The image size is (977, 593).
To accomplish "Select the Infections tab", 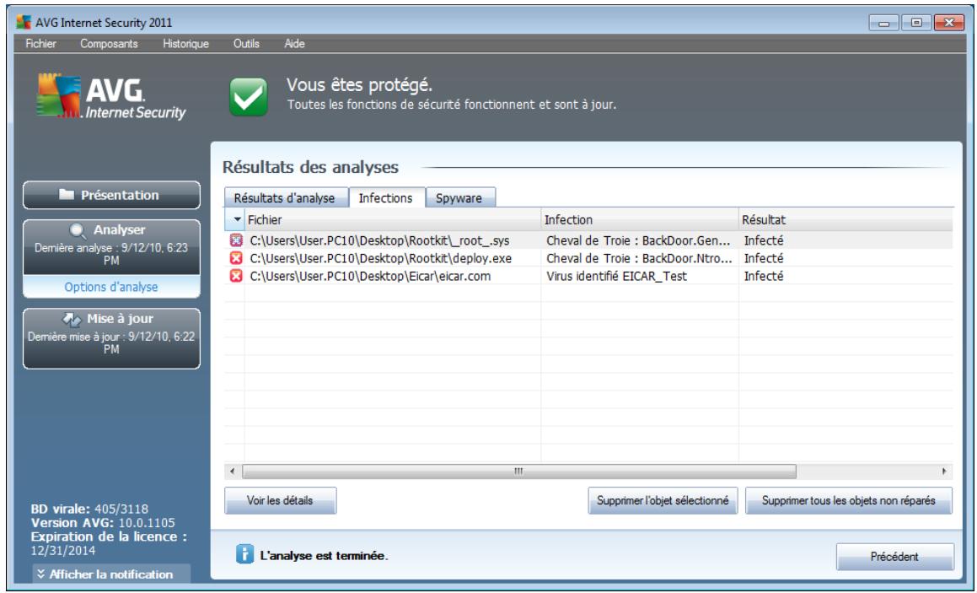I will (x=386, y=197).
